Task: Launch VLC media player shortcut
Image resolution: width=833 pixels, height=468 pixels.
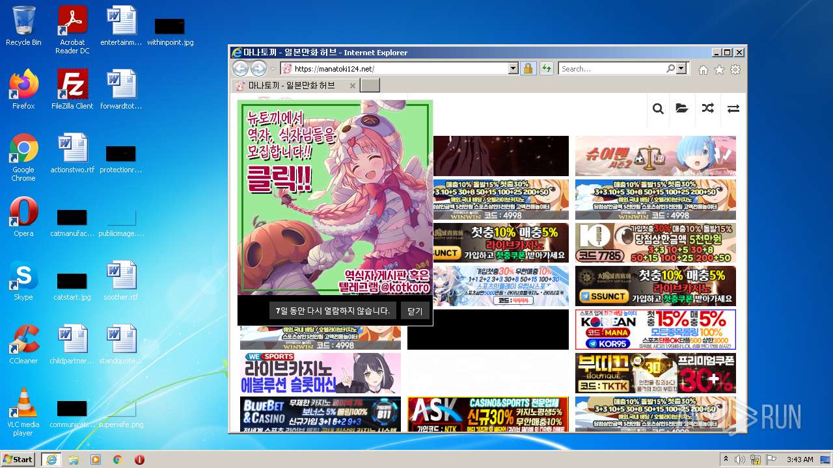Action: 23,412
